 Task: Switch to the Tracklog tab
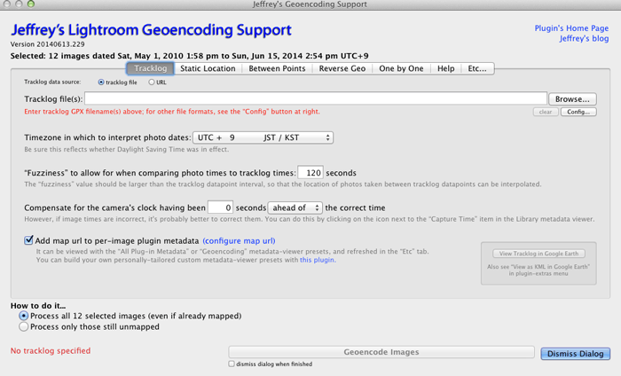click(150, 68)
